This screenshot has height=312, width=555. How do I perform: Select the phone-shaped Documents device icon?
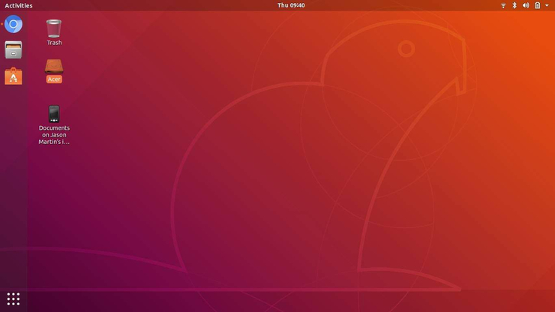click(x=54, y=113)
